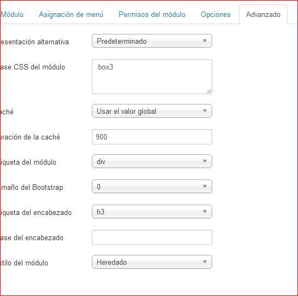
Task: Click arrow of Predeterminado dropdown
Action: (x=204, y=41)
